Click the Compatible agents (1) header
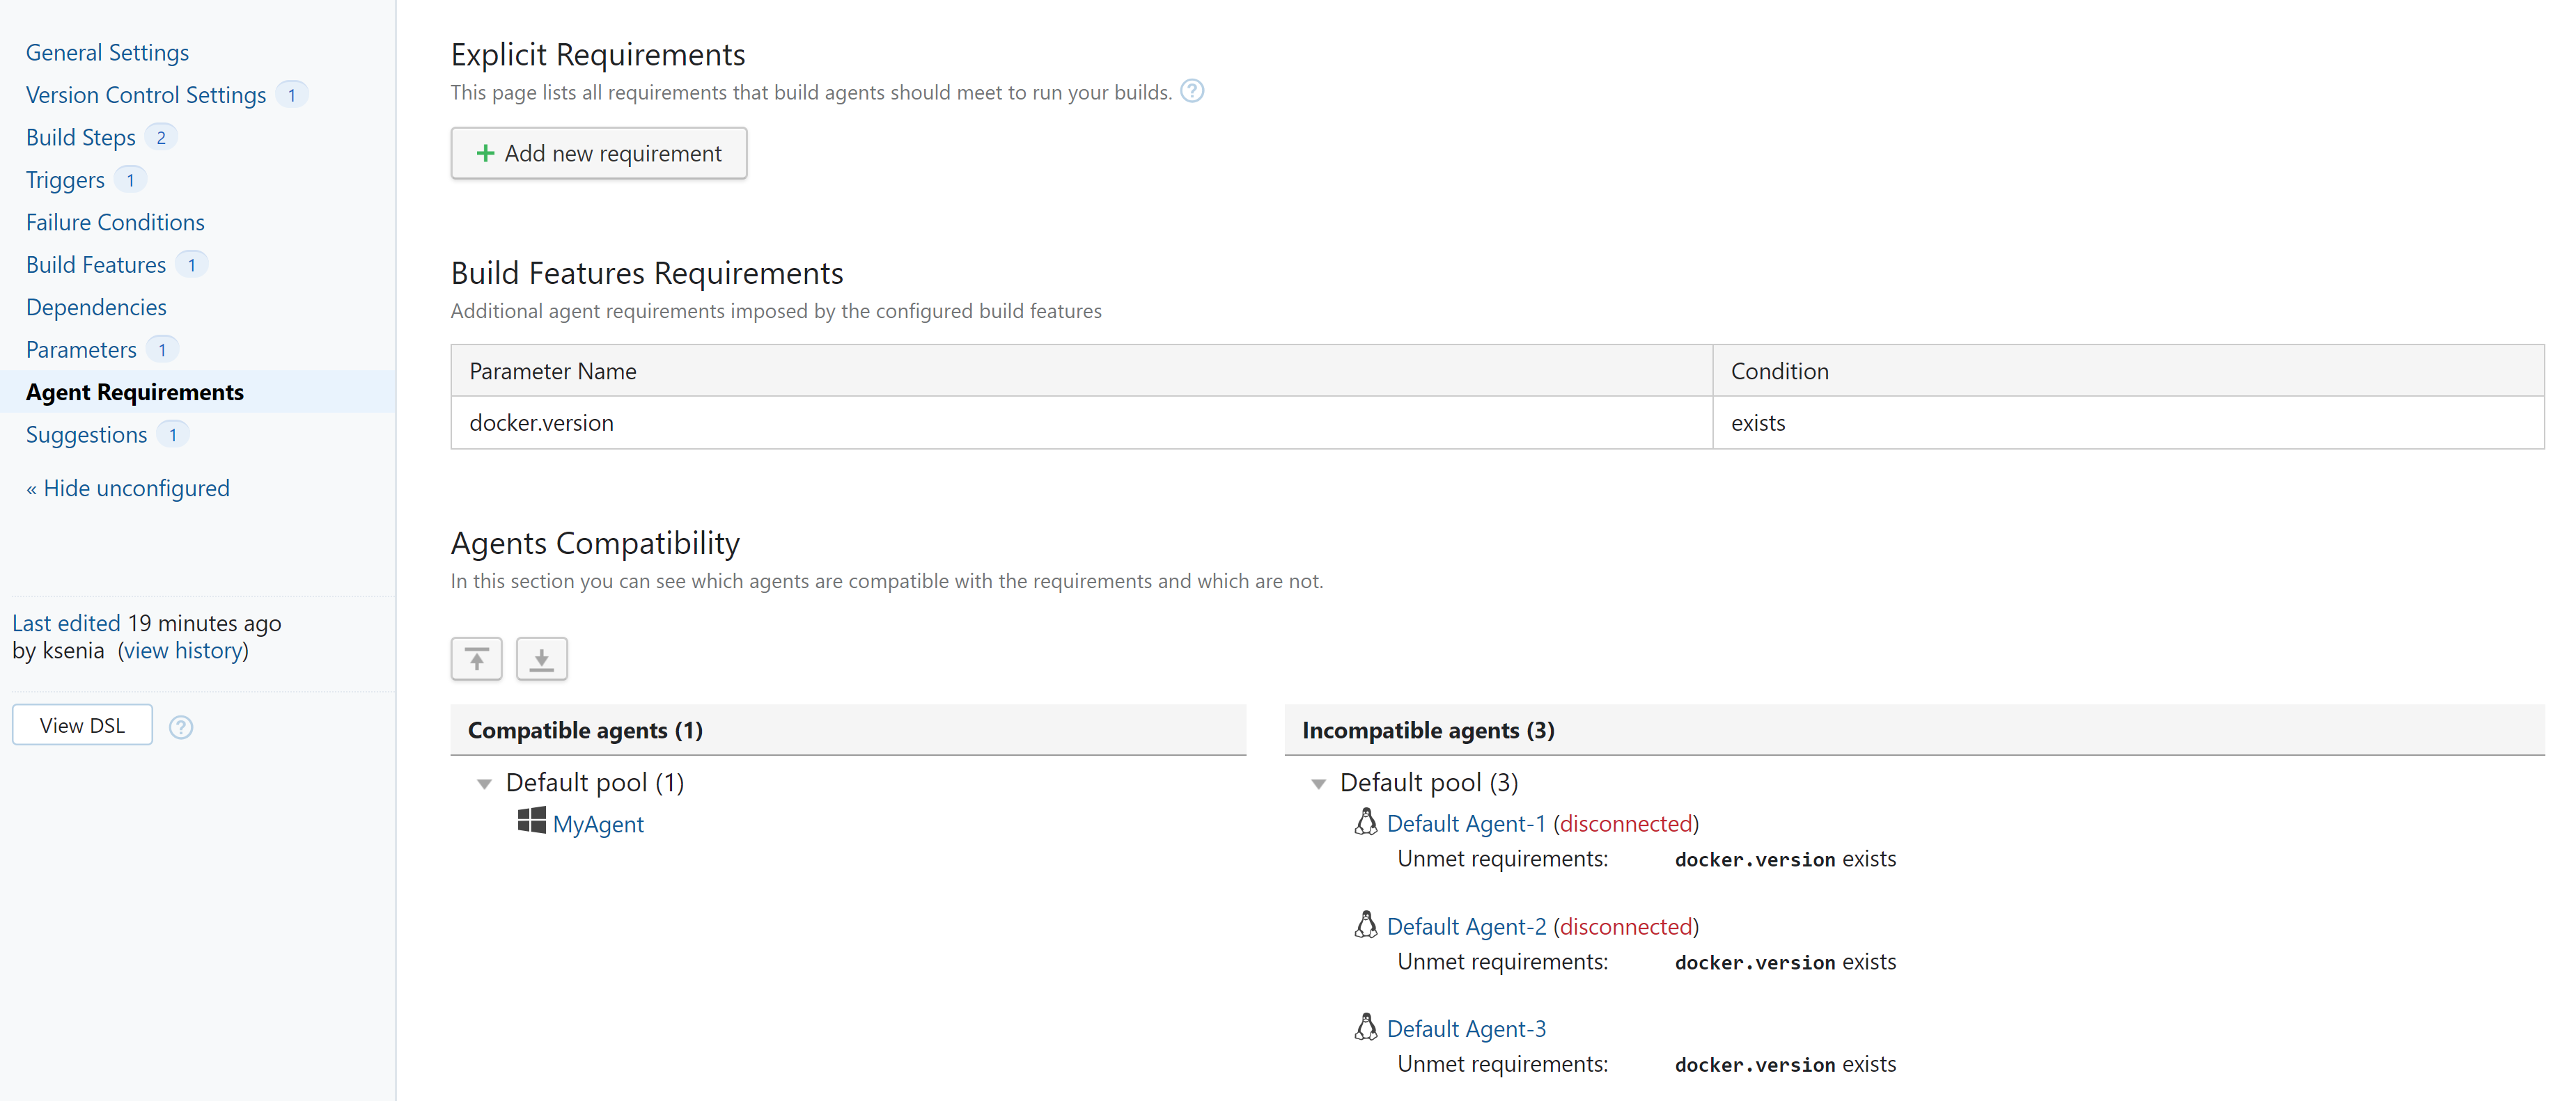This screenshot has width=2576, height=1101. click(x=848, y=730)
